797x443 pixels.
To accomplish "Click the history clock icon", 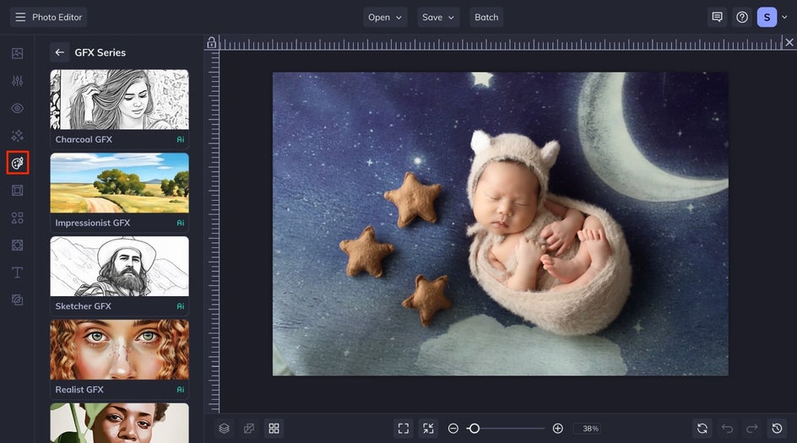I will point(778,429).
